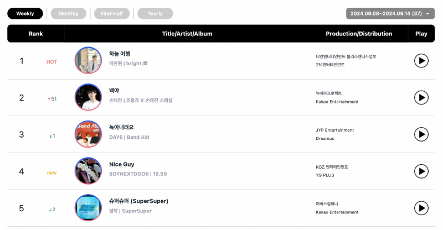Click the song title 슈퍼슈퍼 (SuperSuper)
Screen dimensions: 443x230
(139, 201)
